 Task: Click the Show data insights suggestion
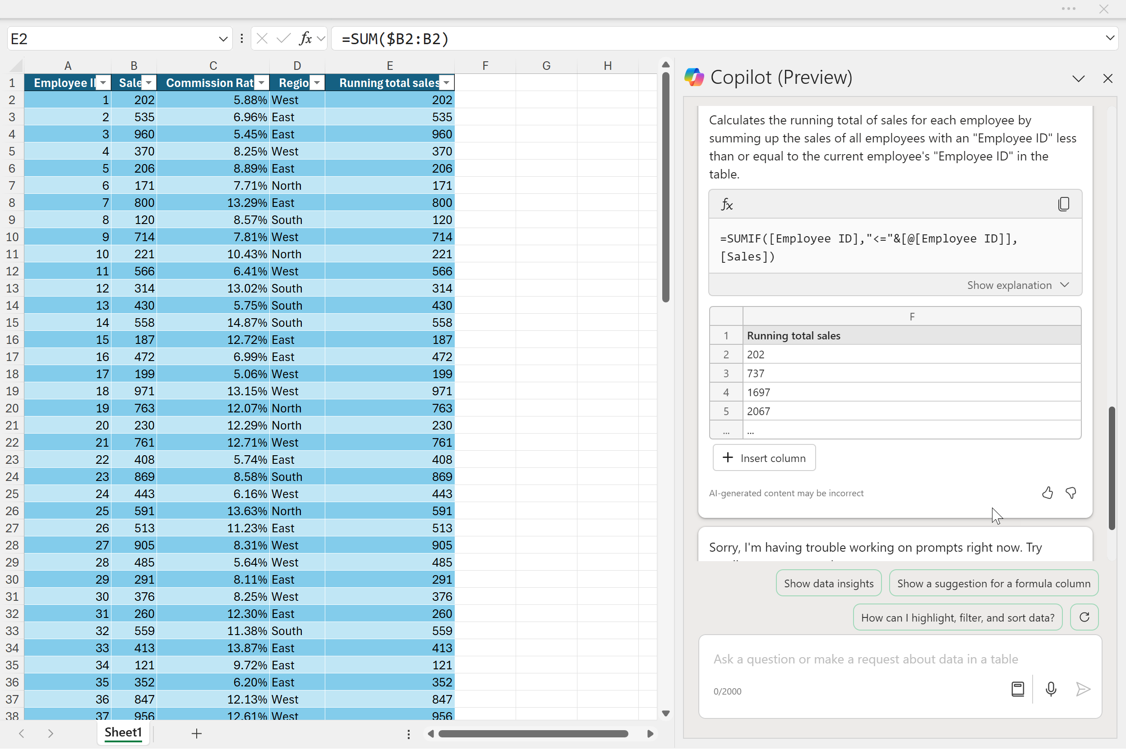pyautogui.click(x=828, y=584)
